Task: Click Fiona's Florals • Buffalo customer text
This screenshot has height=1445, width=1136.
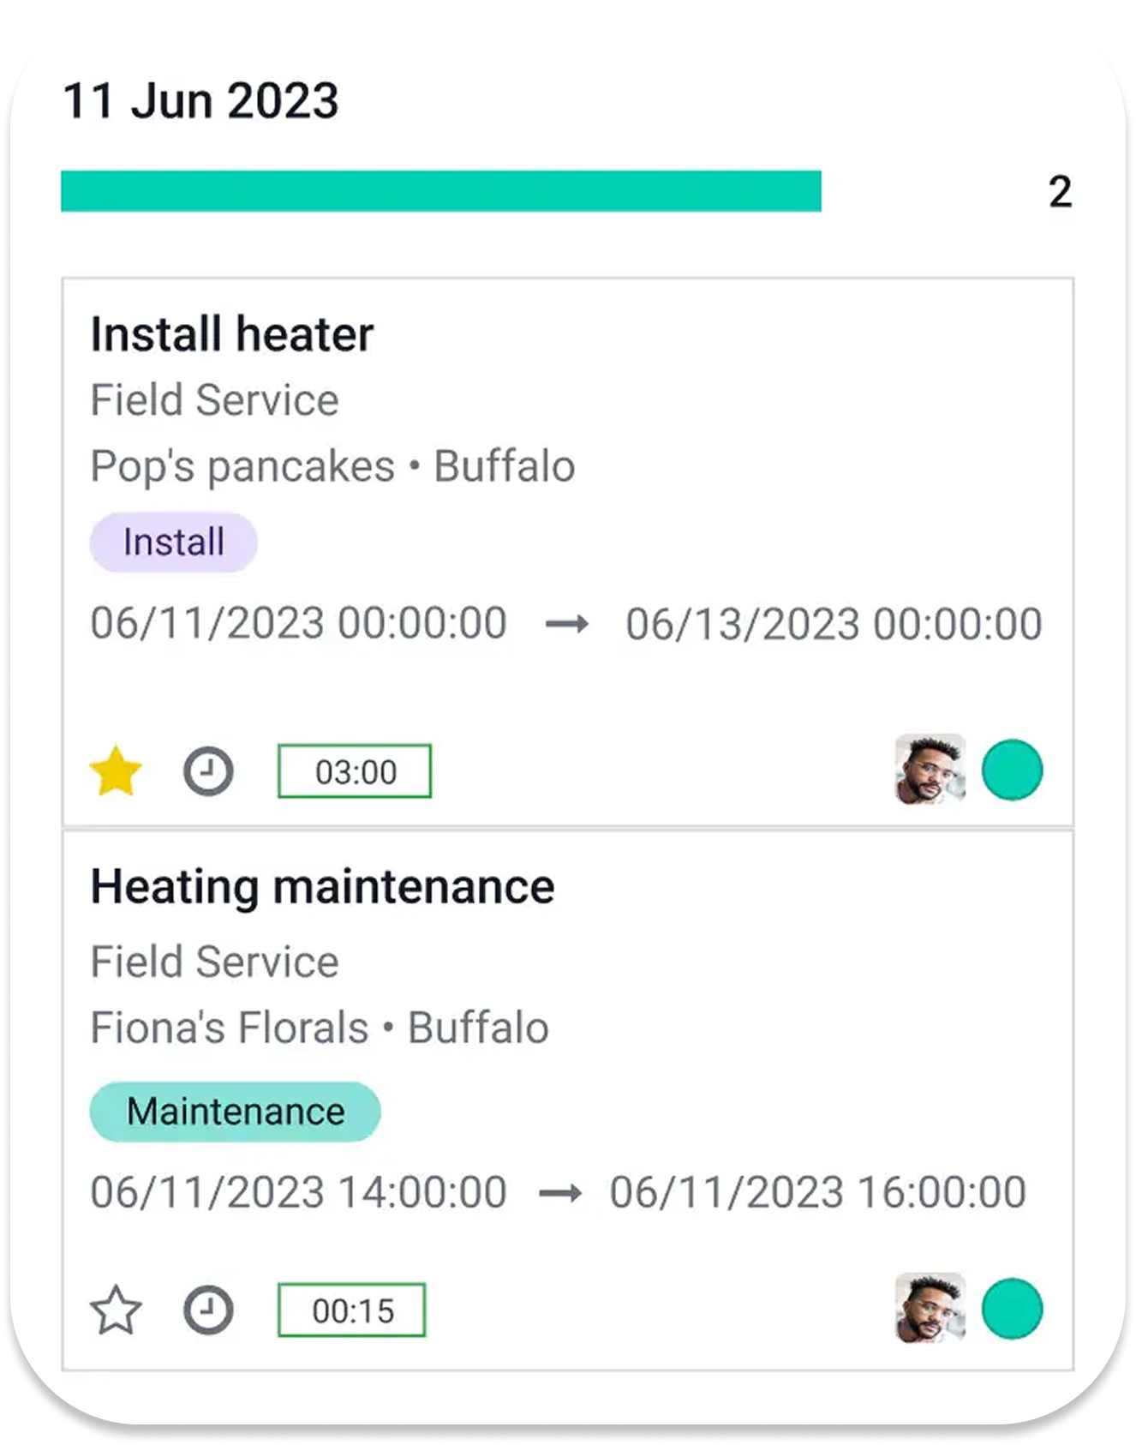Action: tap(320, 1028)
